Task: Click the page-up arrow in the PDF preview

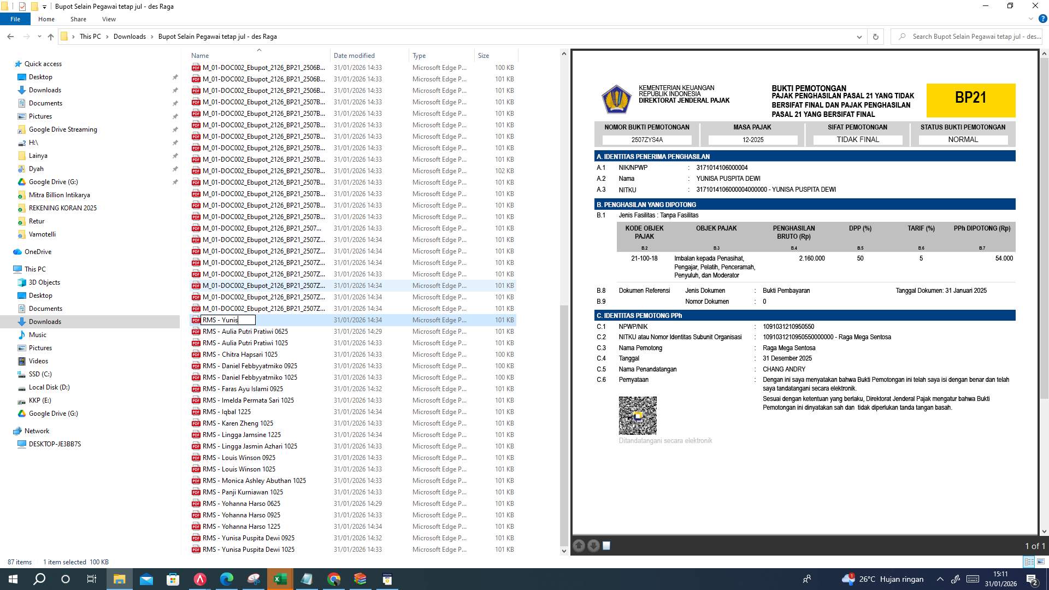Action: 579,545
